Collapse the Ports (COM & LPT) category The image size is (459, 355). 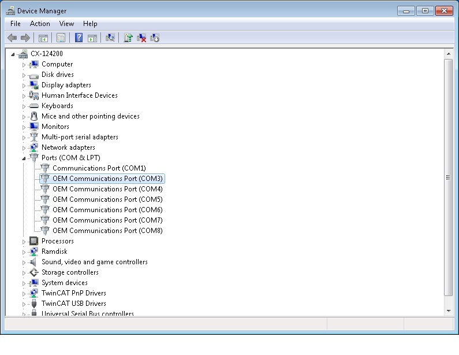24,158
